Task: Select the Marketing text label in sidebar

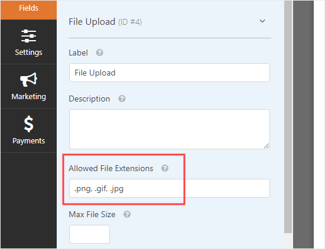Action: pyautogui.click(x=28, y=96)
